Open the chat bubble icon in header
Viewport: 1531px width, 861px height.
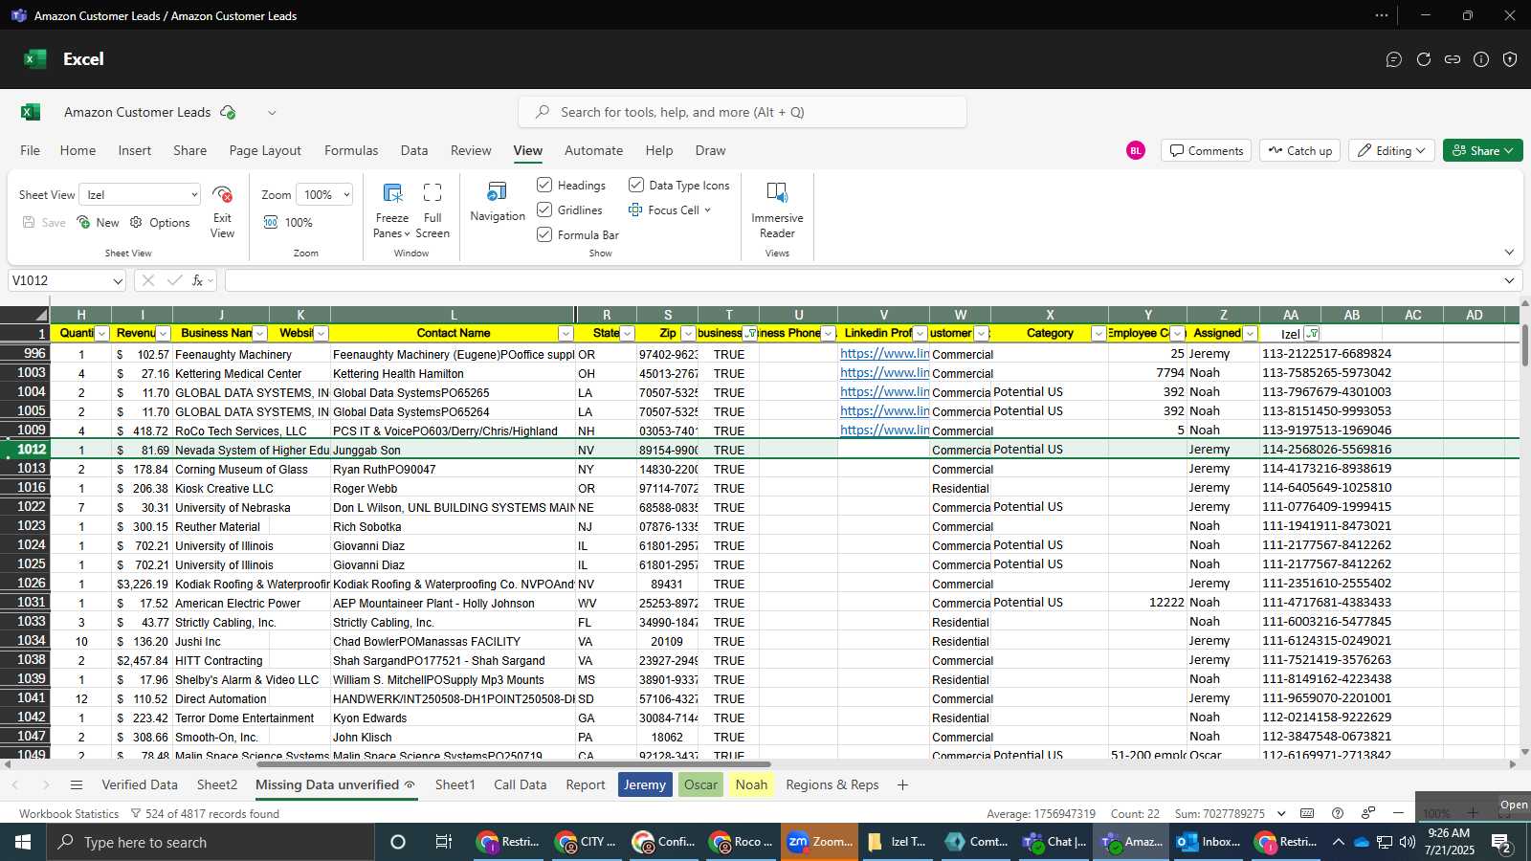pos(1394,59)
